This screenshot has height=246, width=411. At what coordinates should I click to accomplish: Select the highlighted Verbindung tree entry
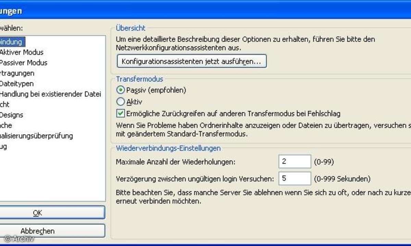tap(13, 42)
